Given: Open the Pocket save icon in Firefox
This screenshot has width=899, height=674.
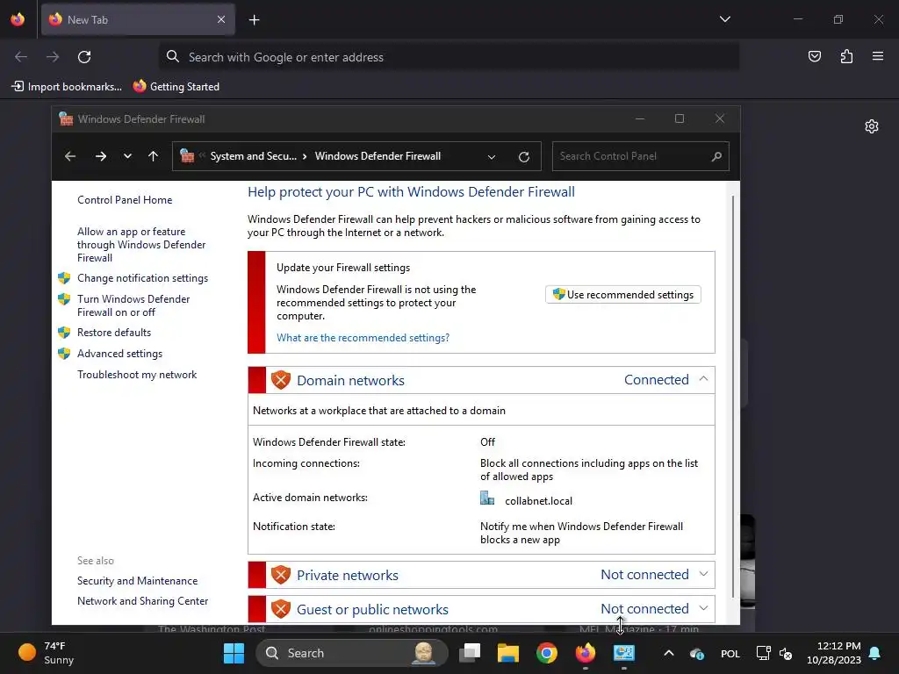Looking at the screenshot, I should (x=814, y=56).
